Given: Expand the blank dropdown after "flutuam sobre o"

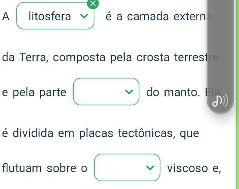Looking at the screenshot, I should (x=127, y=168).
